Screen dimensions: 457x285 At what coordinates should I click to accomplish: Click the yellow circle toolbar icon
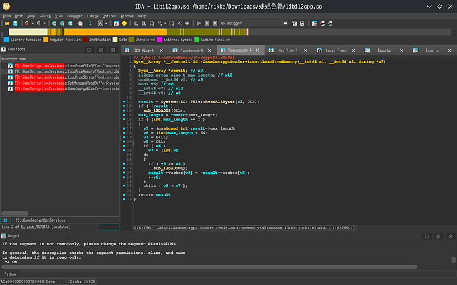pyautogui.click(x=124, y=24)
